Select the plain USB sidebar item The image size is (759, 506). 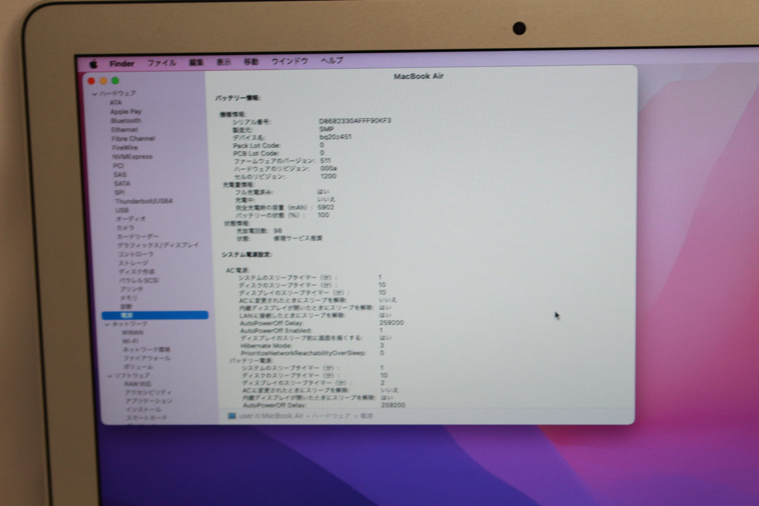tap(122, 210)
